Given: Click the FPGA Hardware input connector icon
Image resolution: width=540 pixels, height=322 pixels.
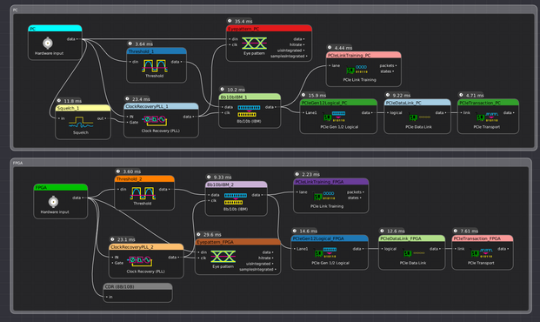Looking at the screenshot, I should 53,202.
